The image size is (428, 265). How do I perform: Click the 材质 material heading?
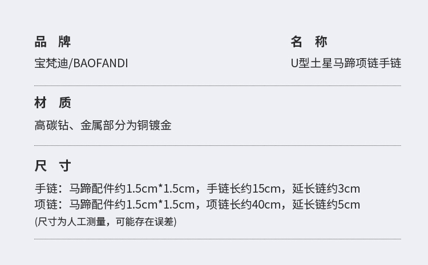(52, 103)
